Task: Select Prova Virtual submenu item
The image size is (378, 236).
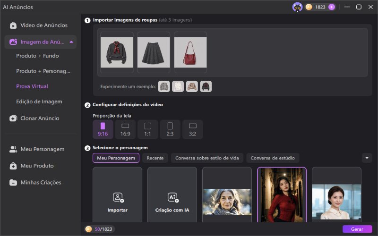Action: (x=32, y=86)
